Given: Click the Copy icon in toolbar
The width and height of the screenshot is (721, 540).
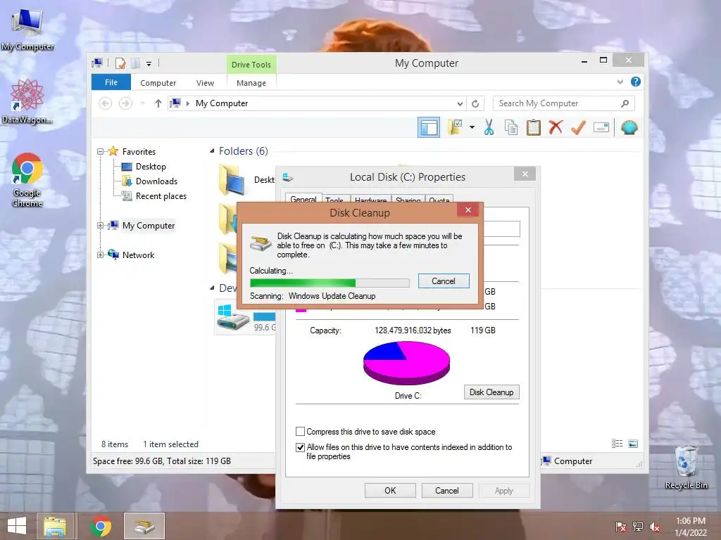Looking at the screenshot, I should click(x=511, y=127).
